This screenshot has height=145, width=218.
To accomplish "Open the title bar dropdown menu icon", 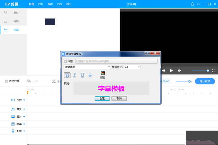I will coord(198,4).
